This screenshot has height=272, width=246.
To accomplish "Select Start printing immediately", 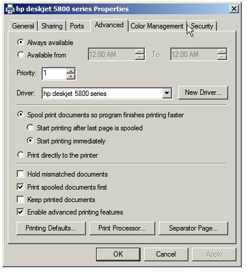I will pyautogui.click(x=66, y=141).
